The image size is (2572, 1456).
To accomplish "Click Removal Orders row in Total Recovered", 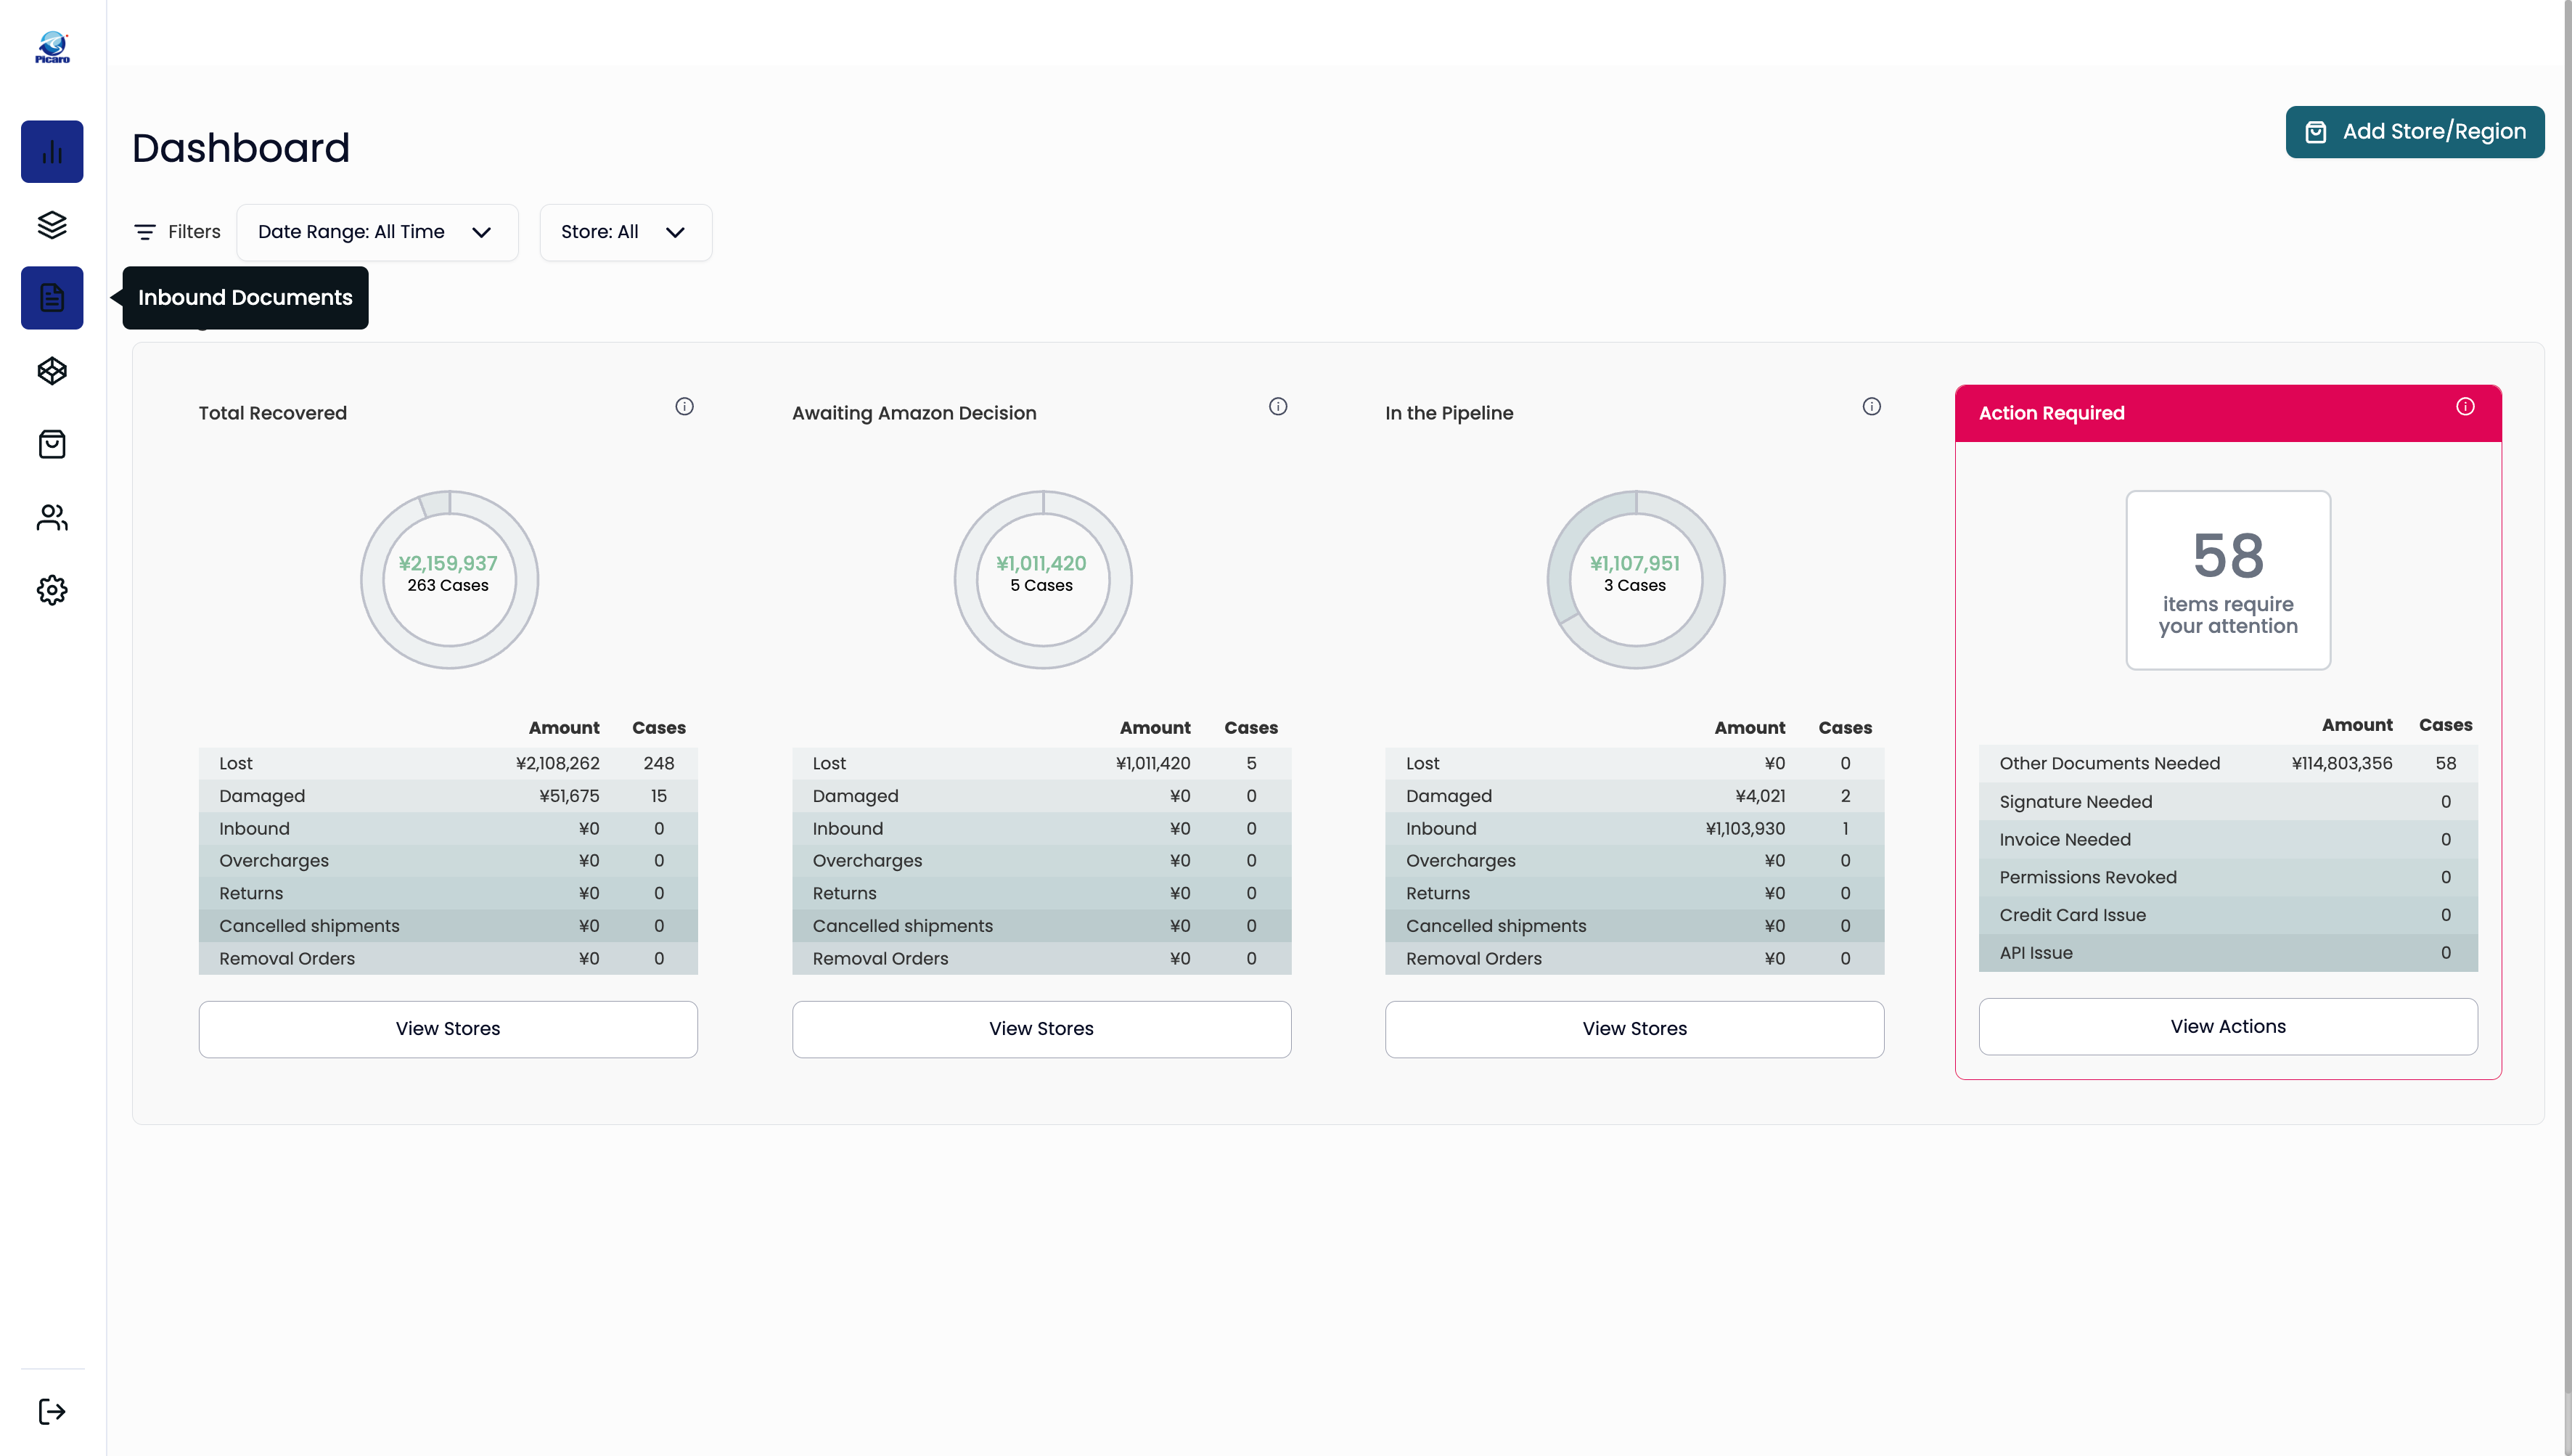I will click(448, 958).
